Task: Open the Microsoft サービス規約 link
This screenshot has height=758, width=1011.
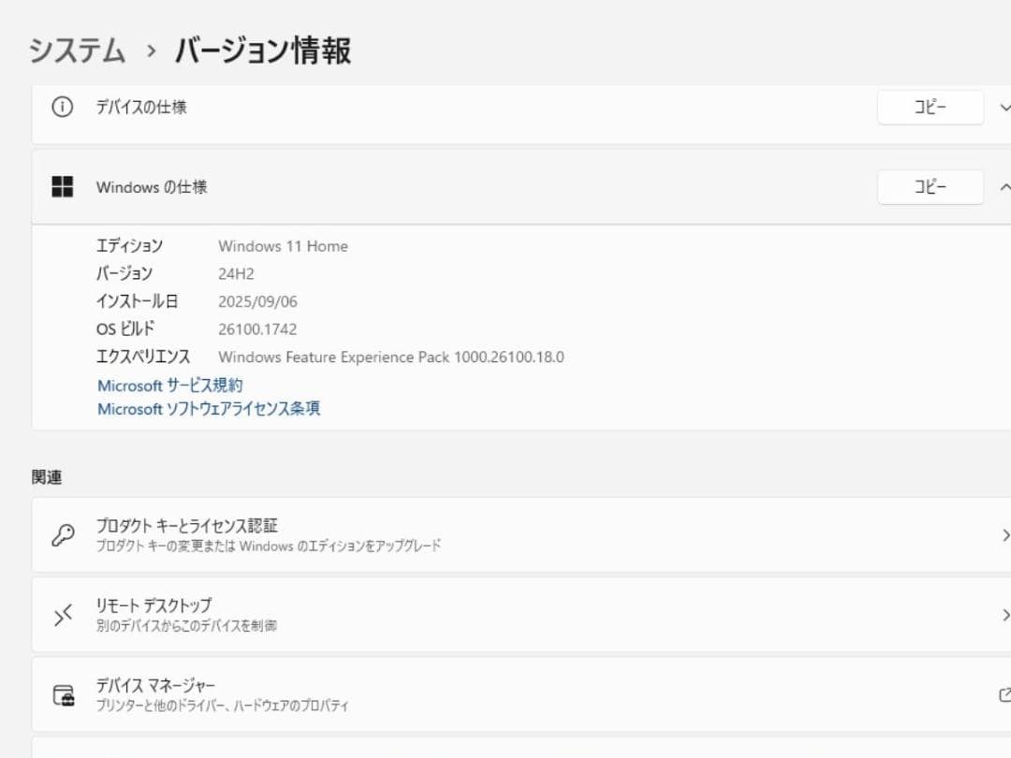Action: [x=170, y=386]
